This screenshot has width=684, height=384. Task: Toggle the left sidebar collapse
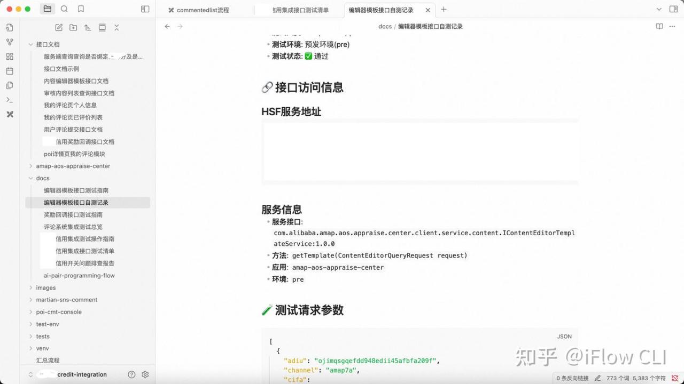(145, 9)
